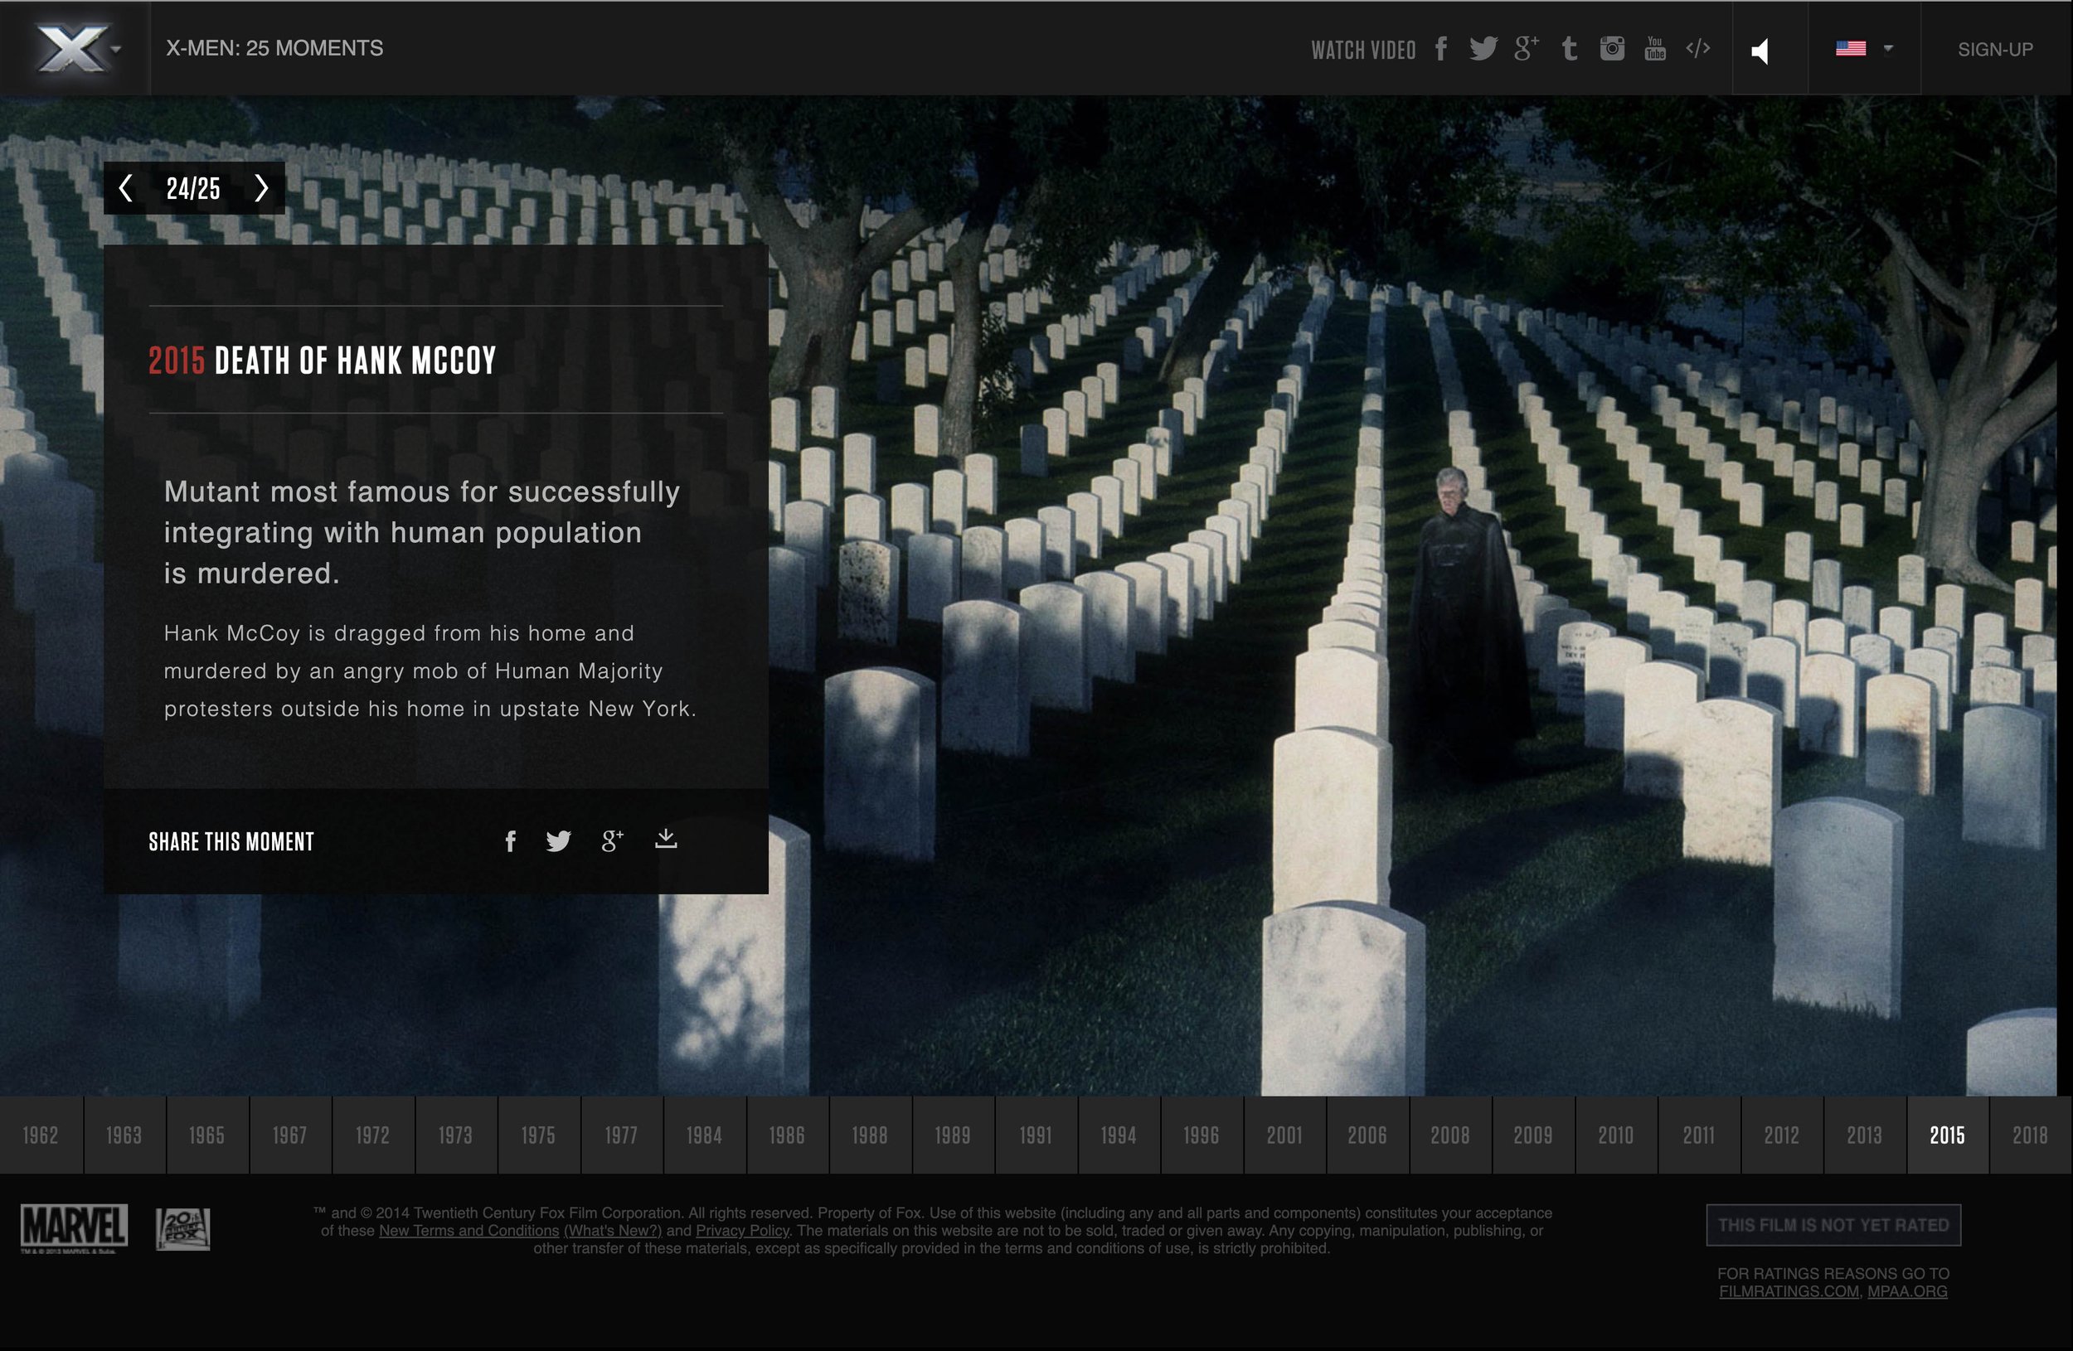Click the embed code icon
Image resolution: width=2073 pixels, height=1351 pixels.
coord(1697,49)
